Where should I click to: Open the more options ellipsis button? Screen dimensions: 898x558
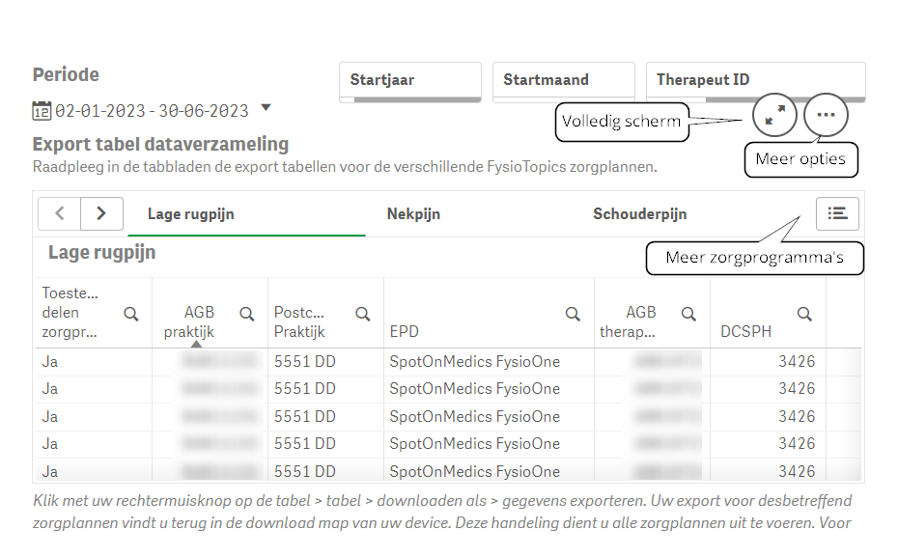coord(826,116)
